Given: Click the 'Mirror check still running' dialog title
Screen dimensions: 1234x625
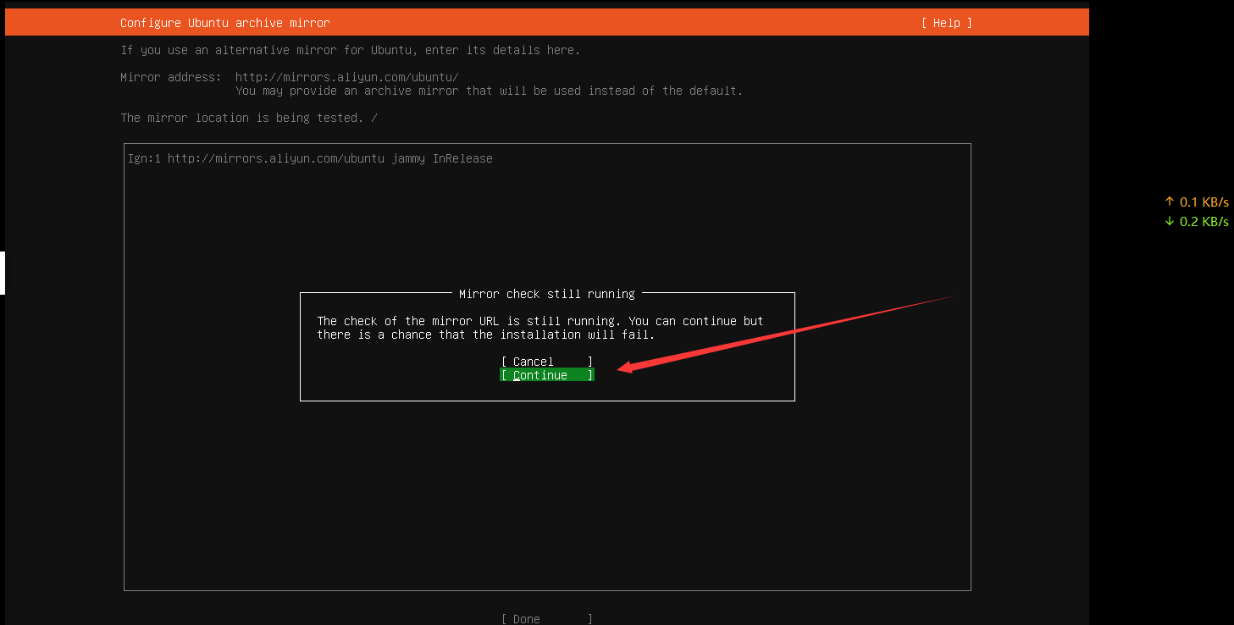Looking at the screenshot, I should tap(547, 294).
